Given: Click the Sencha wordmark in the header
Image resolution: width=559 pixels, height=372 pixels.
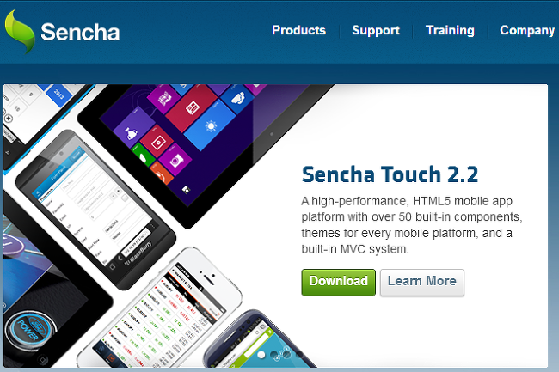Looking at the screenshot, I should [x=80, y=33].
